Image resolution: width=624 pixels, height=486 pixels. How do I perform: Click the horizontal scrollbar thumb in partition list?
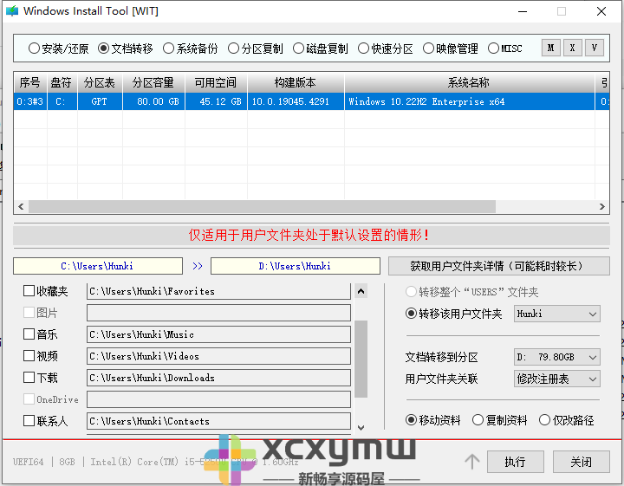(263, 207)
